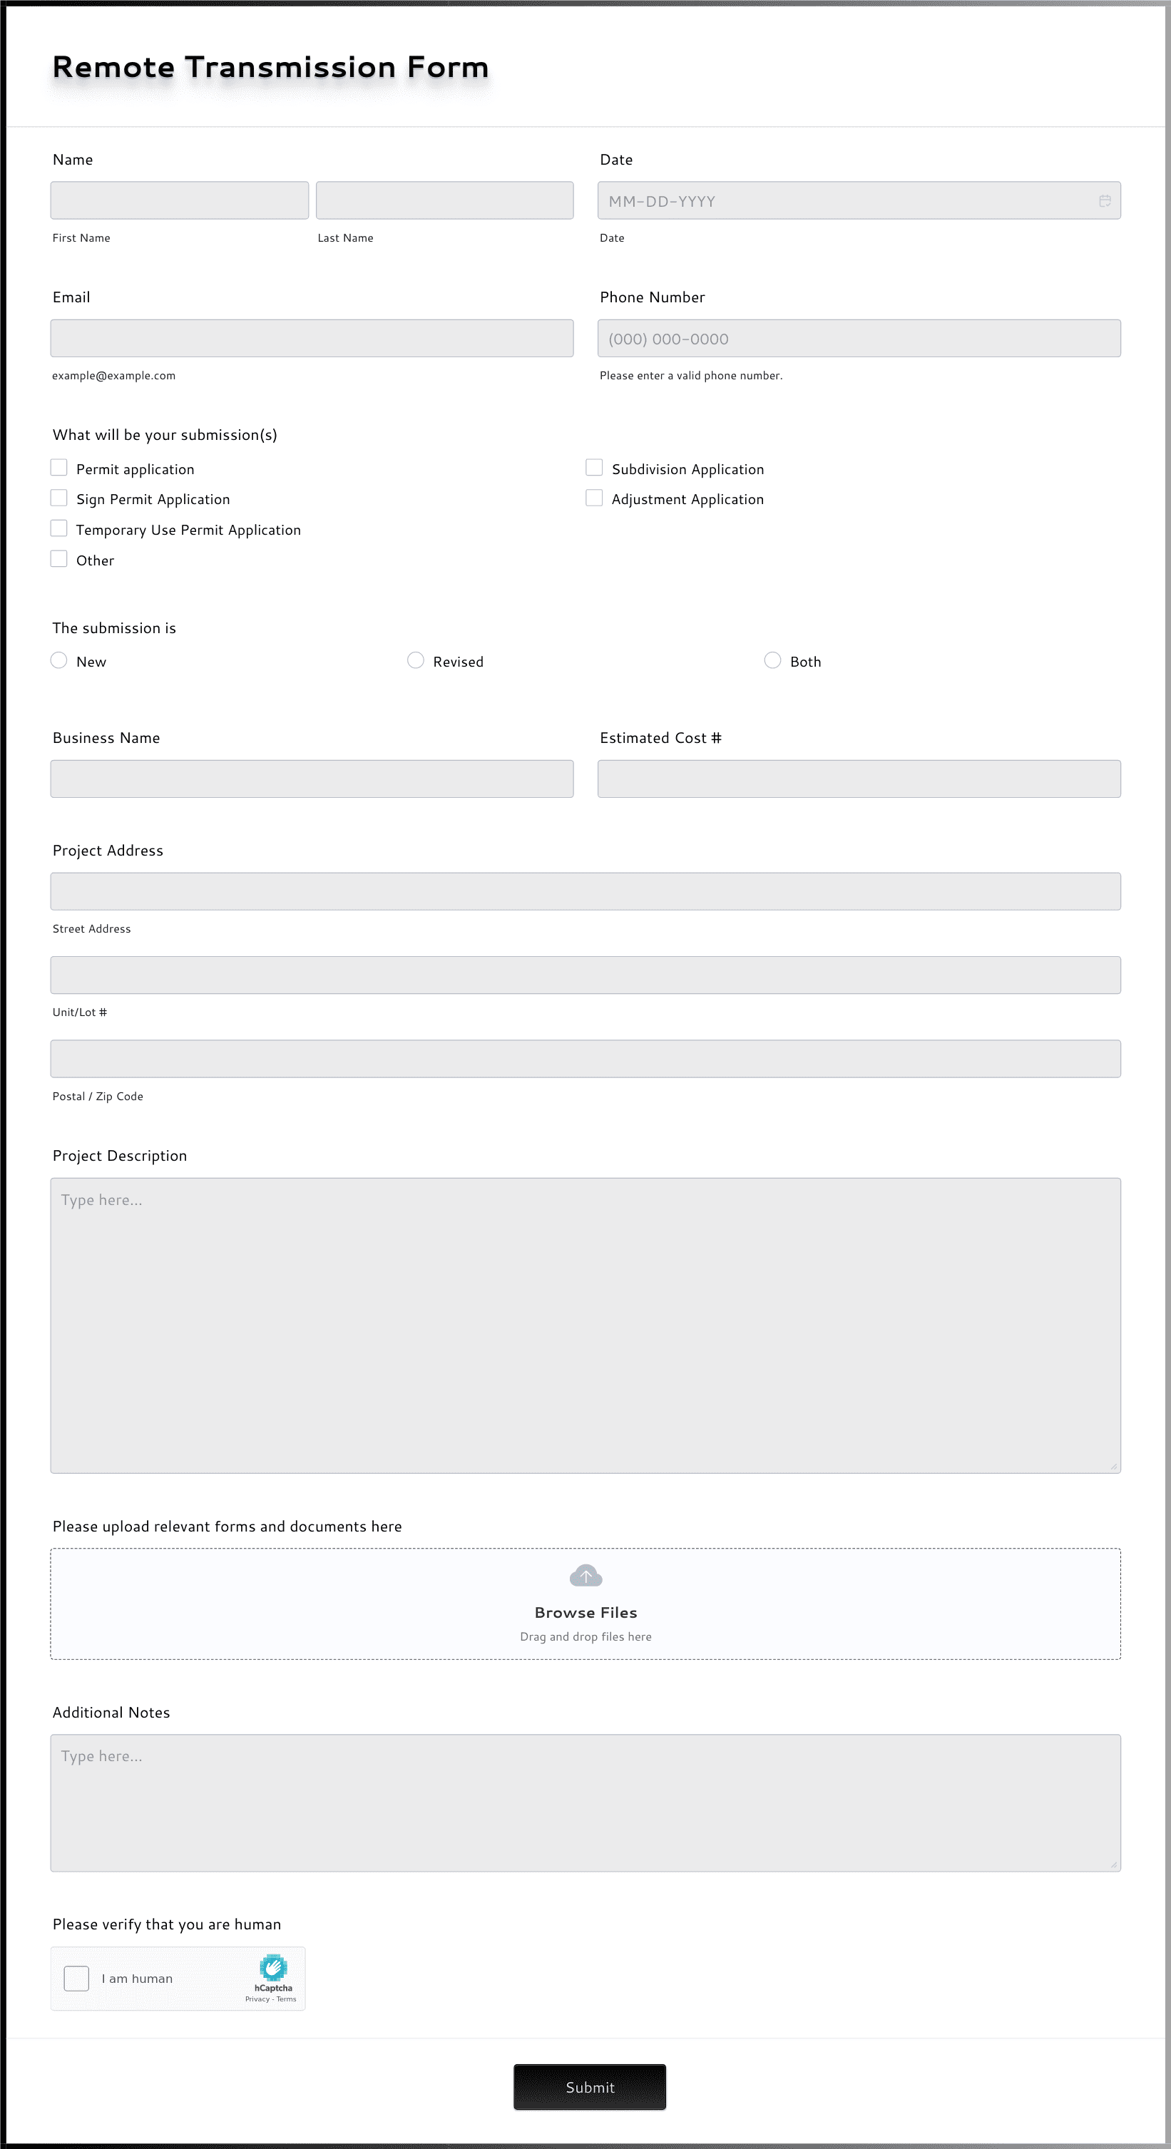Enable Temporary Use Permit Application option
1171x2149 pixels.
pos(59,528)
